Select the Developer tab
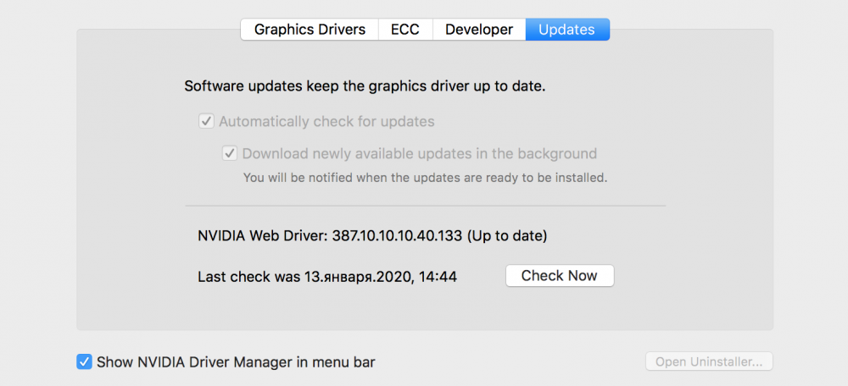This screenshot has height=386, width=848. 478,29
